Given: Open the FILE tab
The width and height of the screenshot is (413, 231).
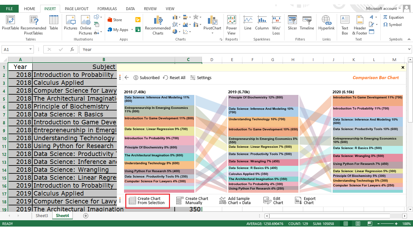Looking at the screenshot, I should point(9,9).
